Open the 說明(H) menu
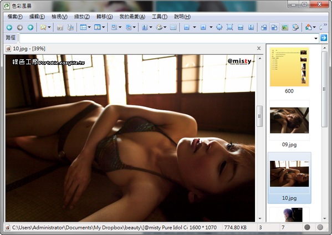The image size is (332, 235). (182, 17)
